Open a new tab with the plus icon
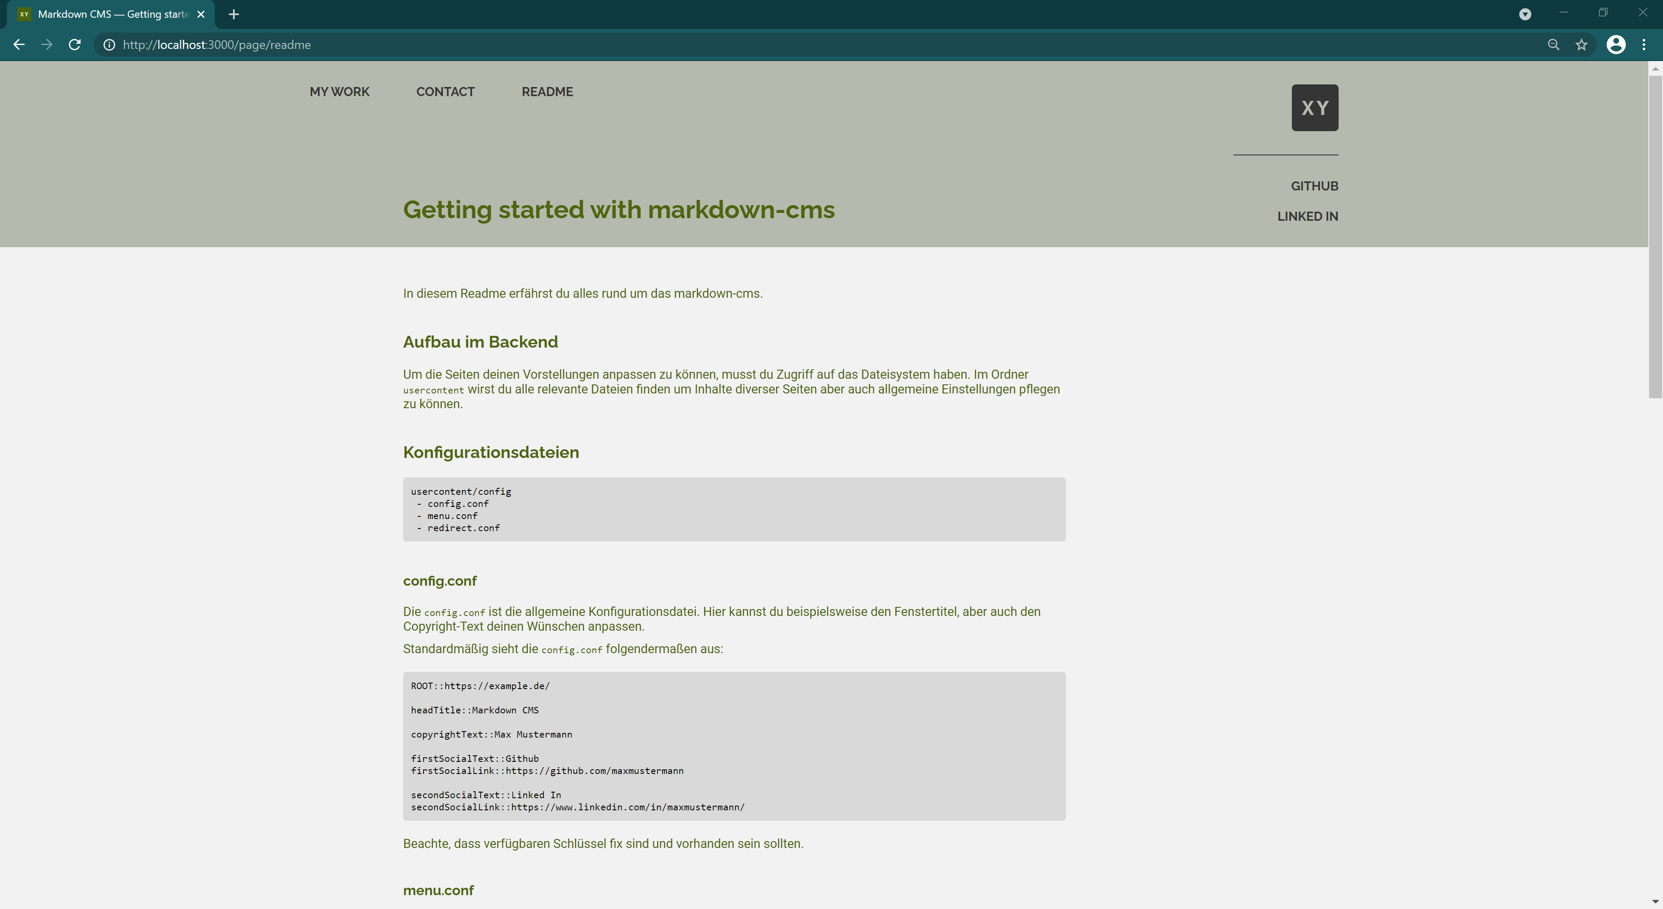 234,14
